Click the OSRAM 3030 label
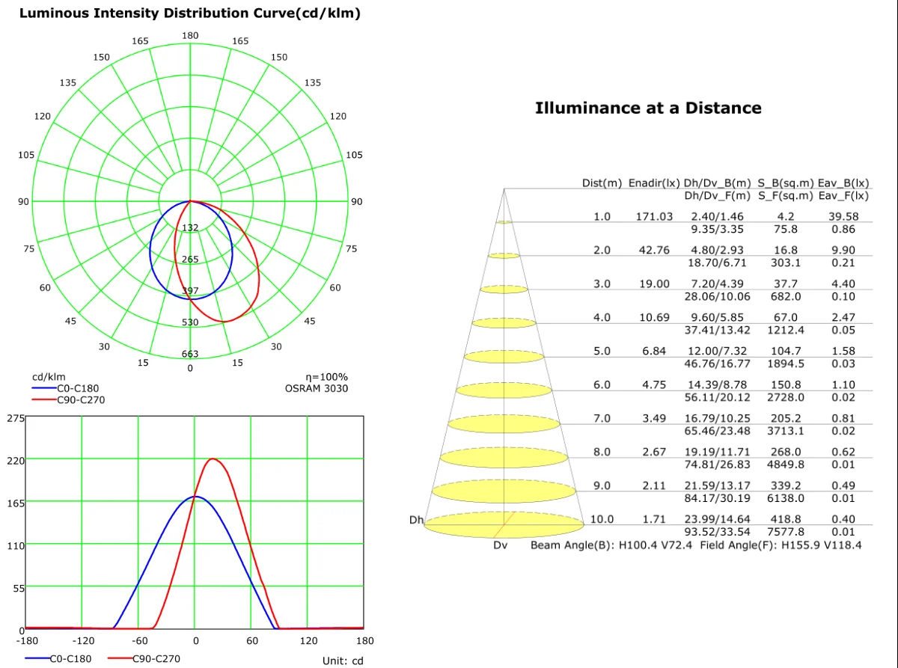The width and height of the screenshot is (898, 668). point(316,388)
